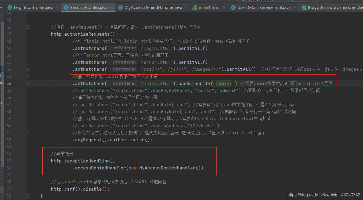Screen dimensions: 363x200
Task: Click the antPatterns hint before "/login.html"
Action: pyautogui.click(x=122, y=48)
